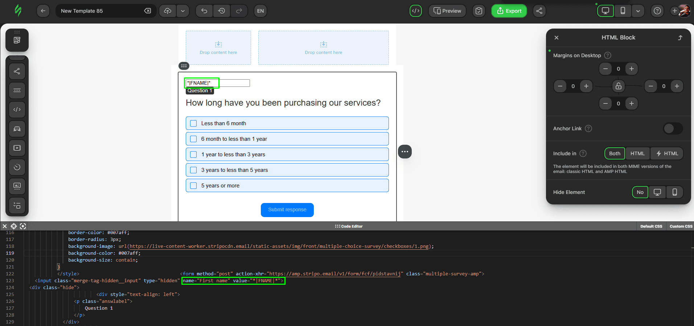Set Hide Element to desktop only
Screen dimensions: 694x326
[657, 192]
